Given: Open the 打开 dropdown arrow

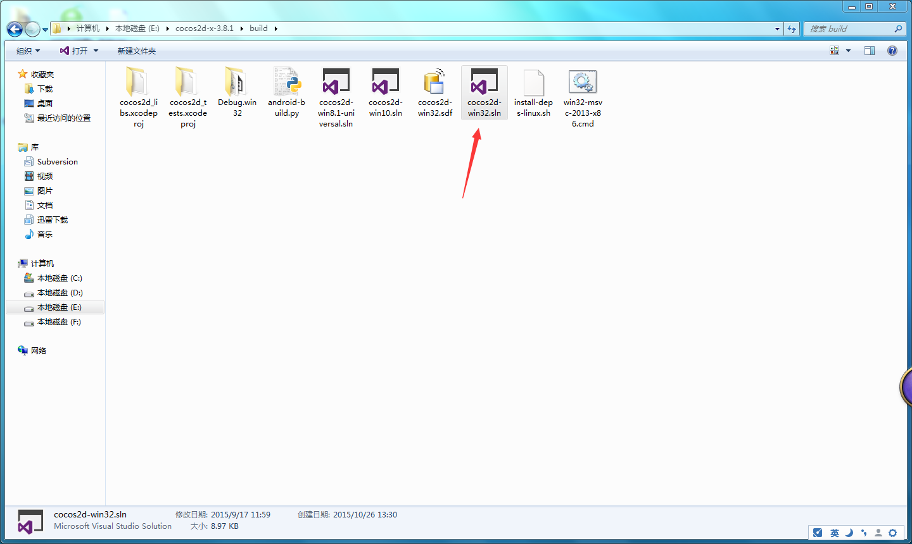Looking at the screenshot, I should click(96, 51).
